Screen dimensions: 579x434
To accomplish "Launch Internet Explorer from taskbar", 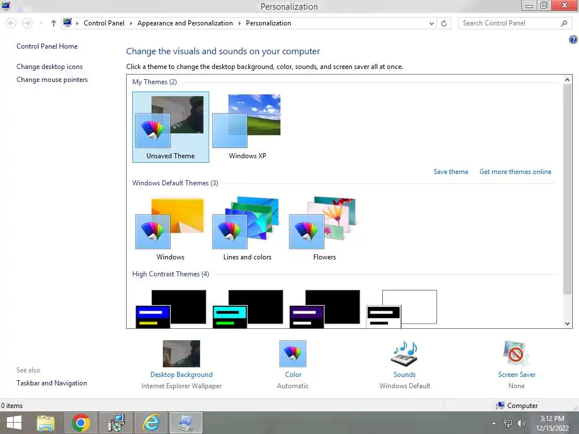I will (152, 423).
